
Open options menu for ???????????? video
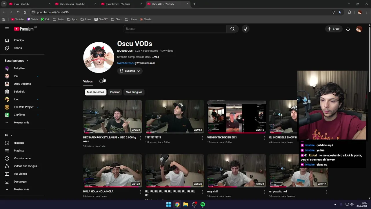pyautogui.click(x=203, y=138)
